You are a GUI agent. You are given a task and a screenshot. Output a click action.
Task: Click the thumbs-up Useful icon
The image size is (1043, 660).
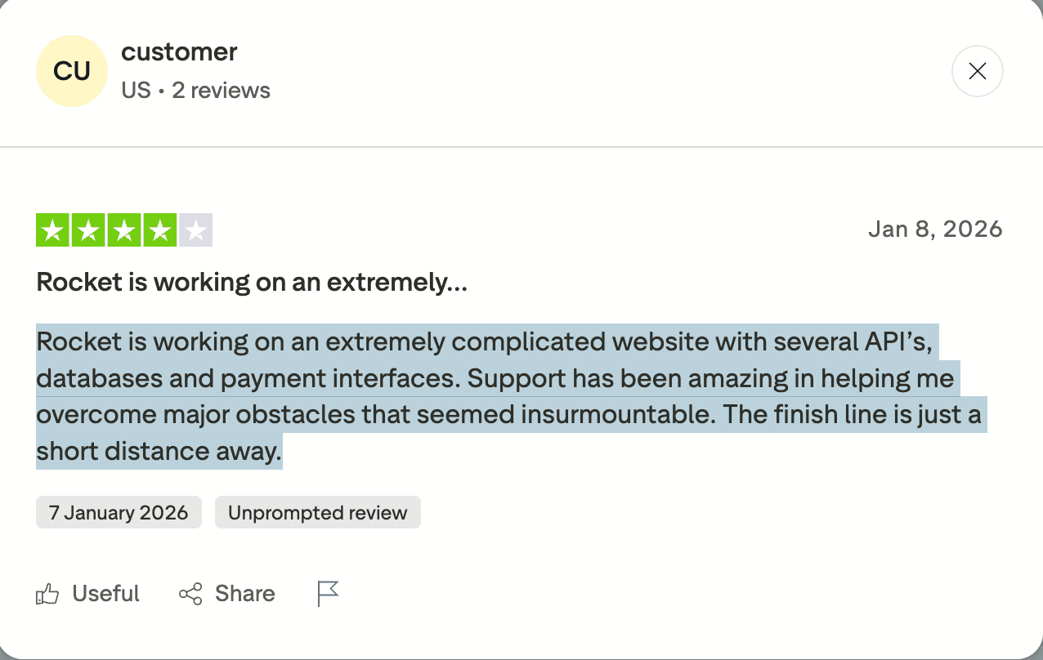47,595
